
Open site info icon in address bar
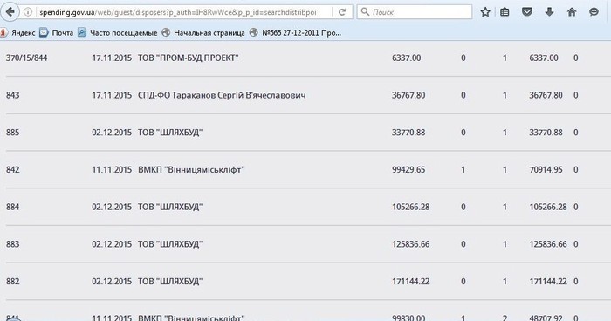coord(28,12)
